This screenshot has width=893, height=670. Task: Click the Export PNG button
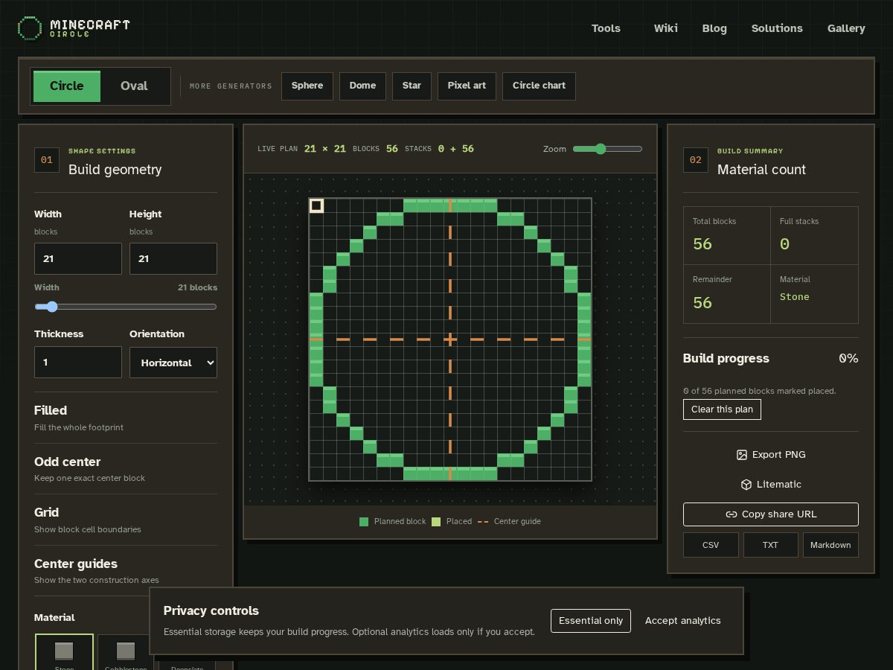pyautogui.click(x=771, y=455)
